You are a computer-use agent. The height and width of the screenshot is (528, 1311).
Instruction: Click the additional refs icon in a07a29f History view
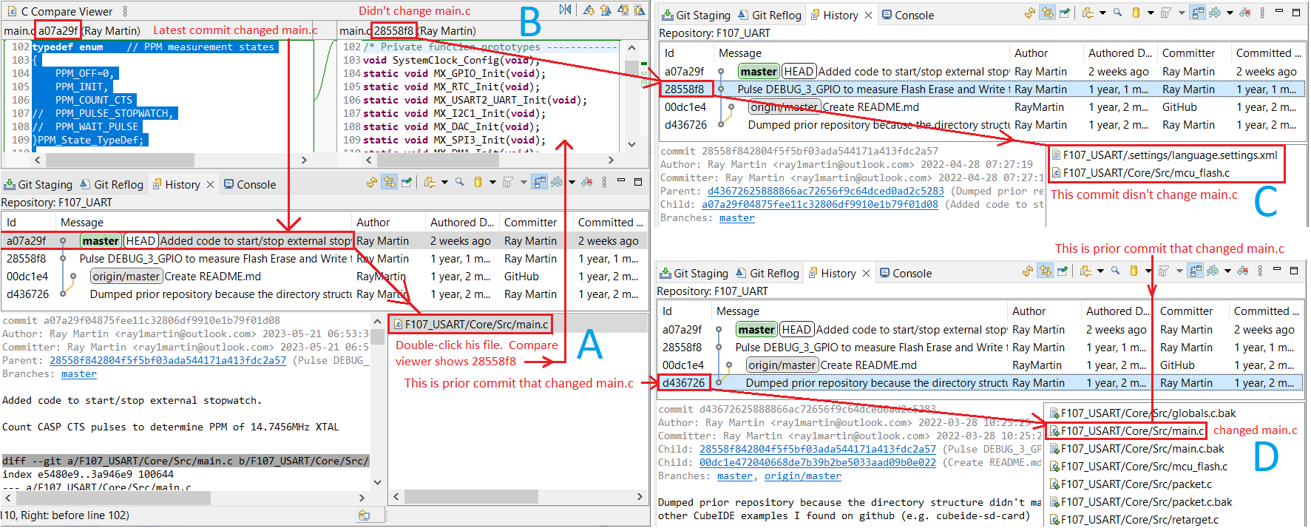[x=557, y=182]
